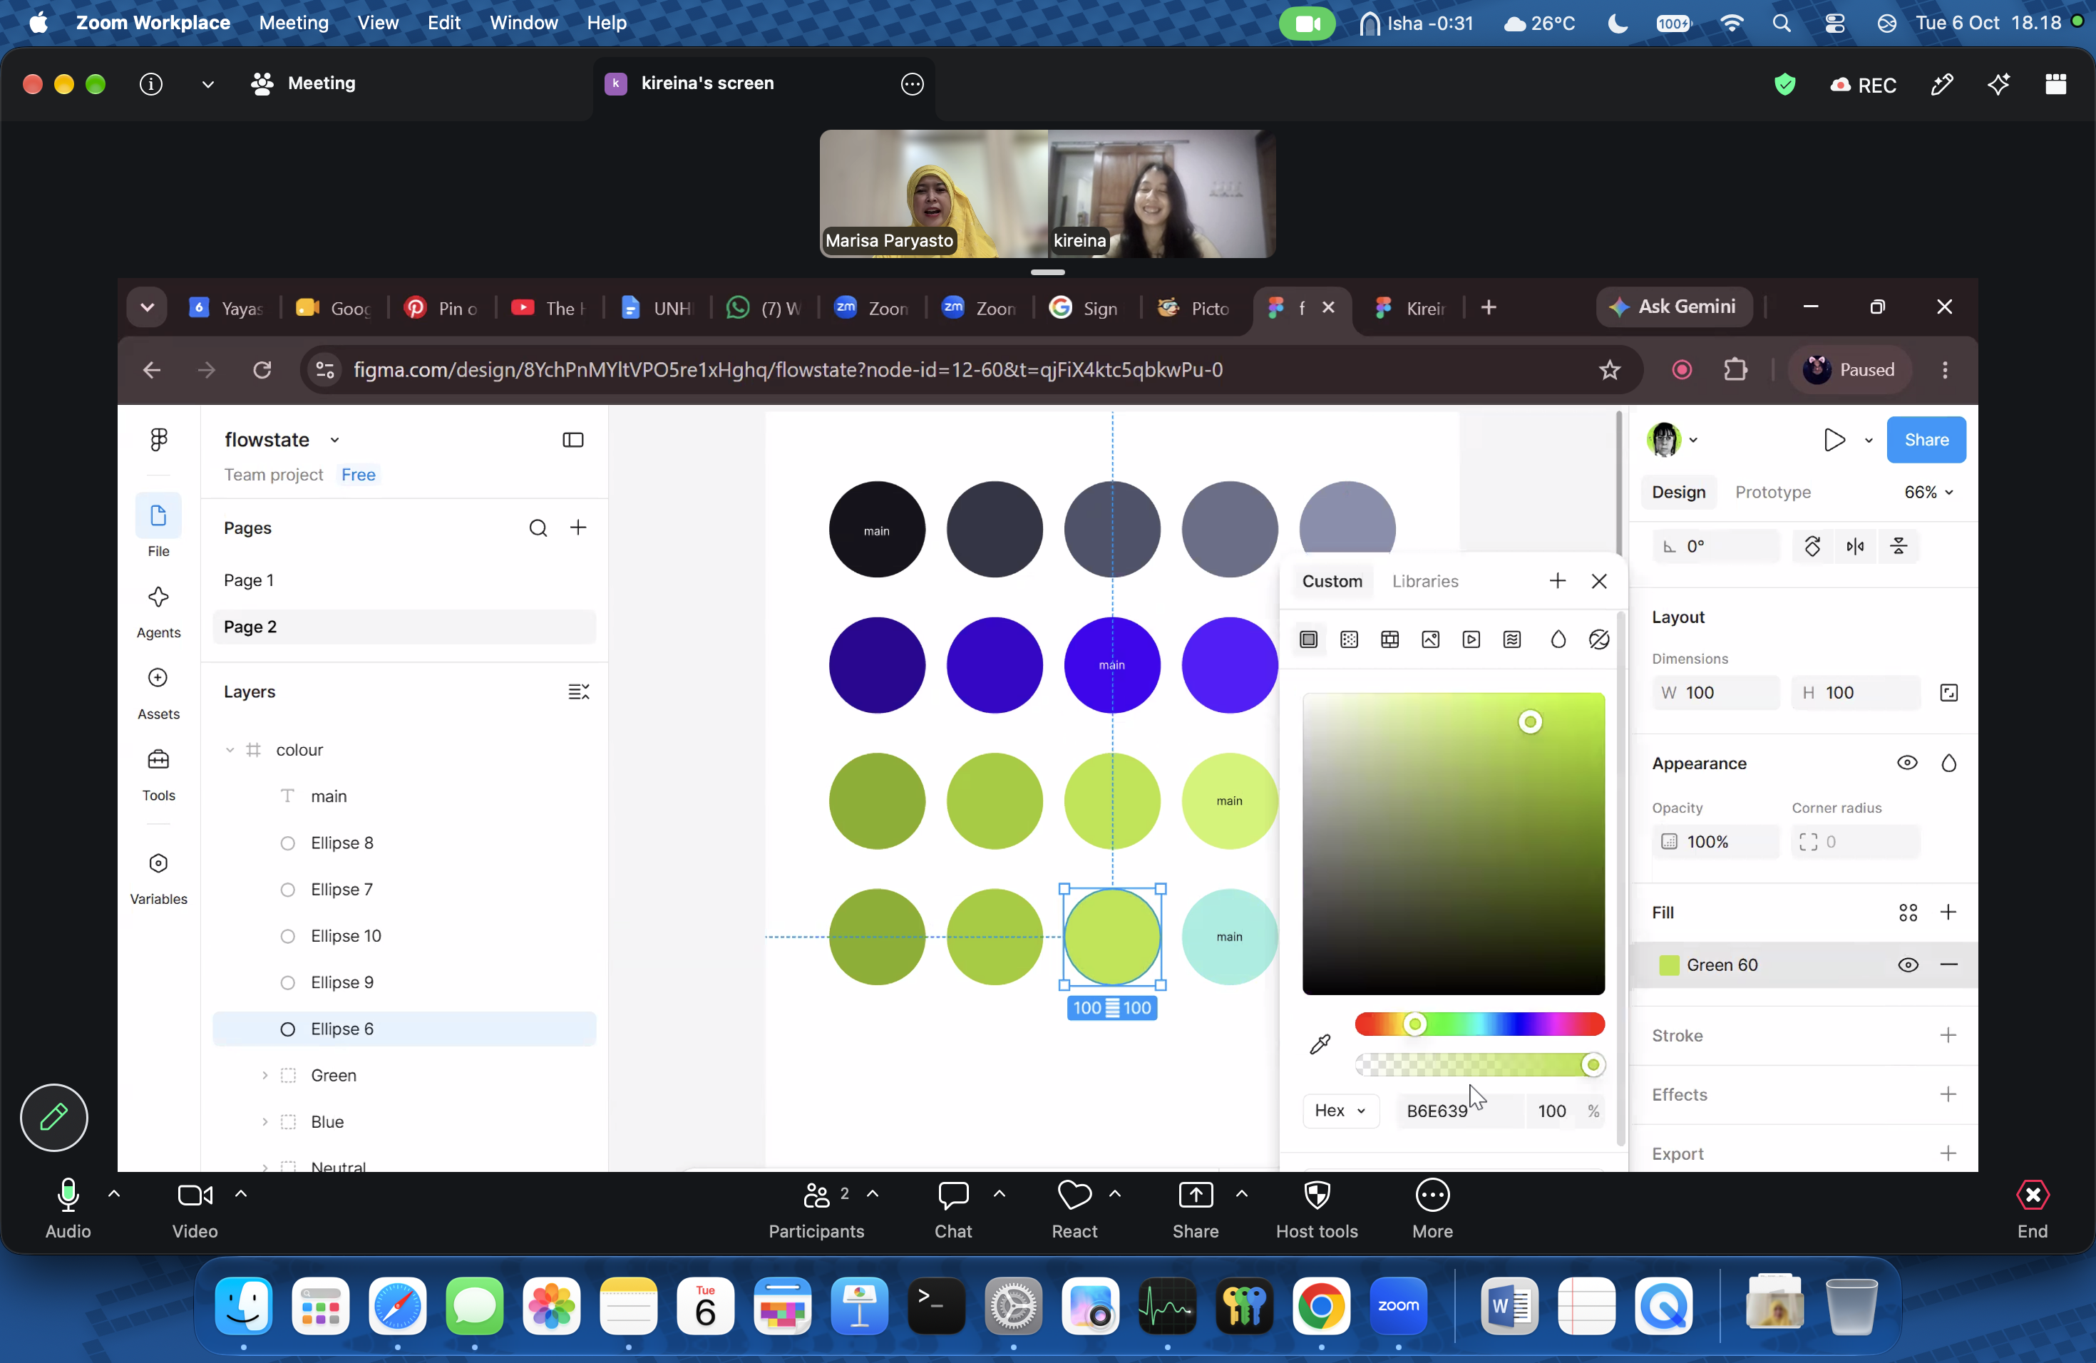
Task: Select the solid fill type icon
Action: 1309,639
